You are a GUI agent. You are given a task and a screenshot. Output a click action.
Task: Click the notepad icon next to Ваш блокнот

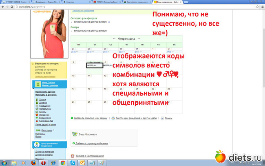coord(74,133)
